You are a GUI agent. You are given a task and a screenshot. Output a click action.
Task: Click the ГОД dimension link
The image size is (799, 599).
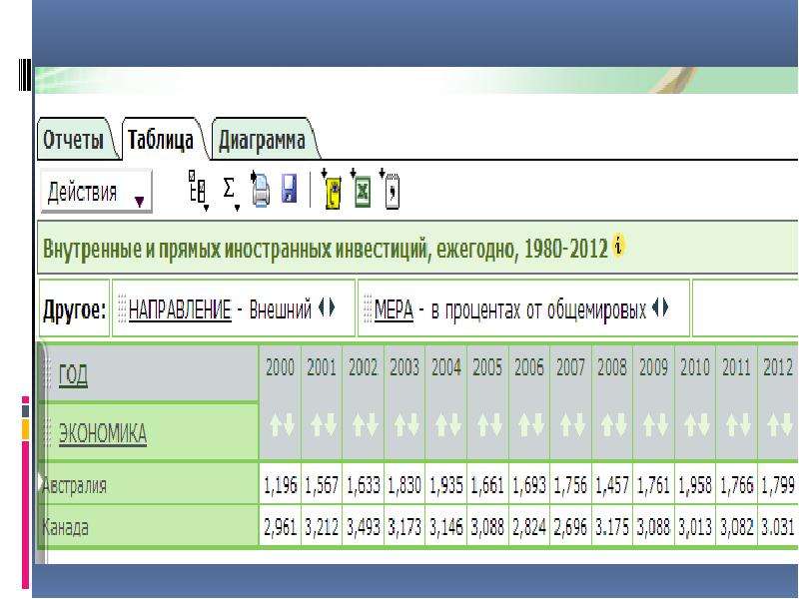click(73, 375)
